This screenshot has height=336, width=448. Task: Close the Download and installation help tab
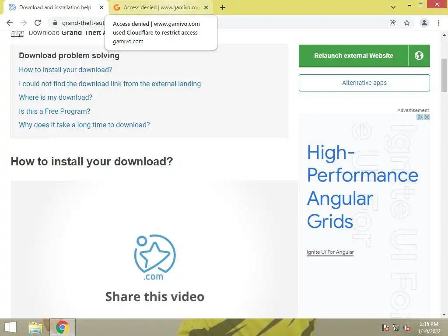point(101,7)
